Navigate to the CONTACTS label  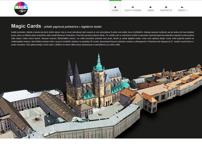click(166, 11)
